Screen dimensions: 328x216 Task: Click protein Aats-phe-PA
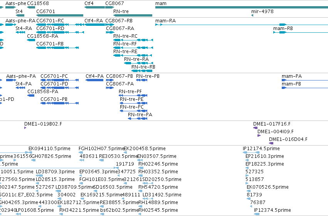point(11,80)
